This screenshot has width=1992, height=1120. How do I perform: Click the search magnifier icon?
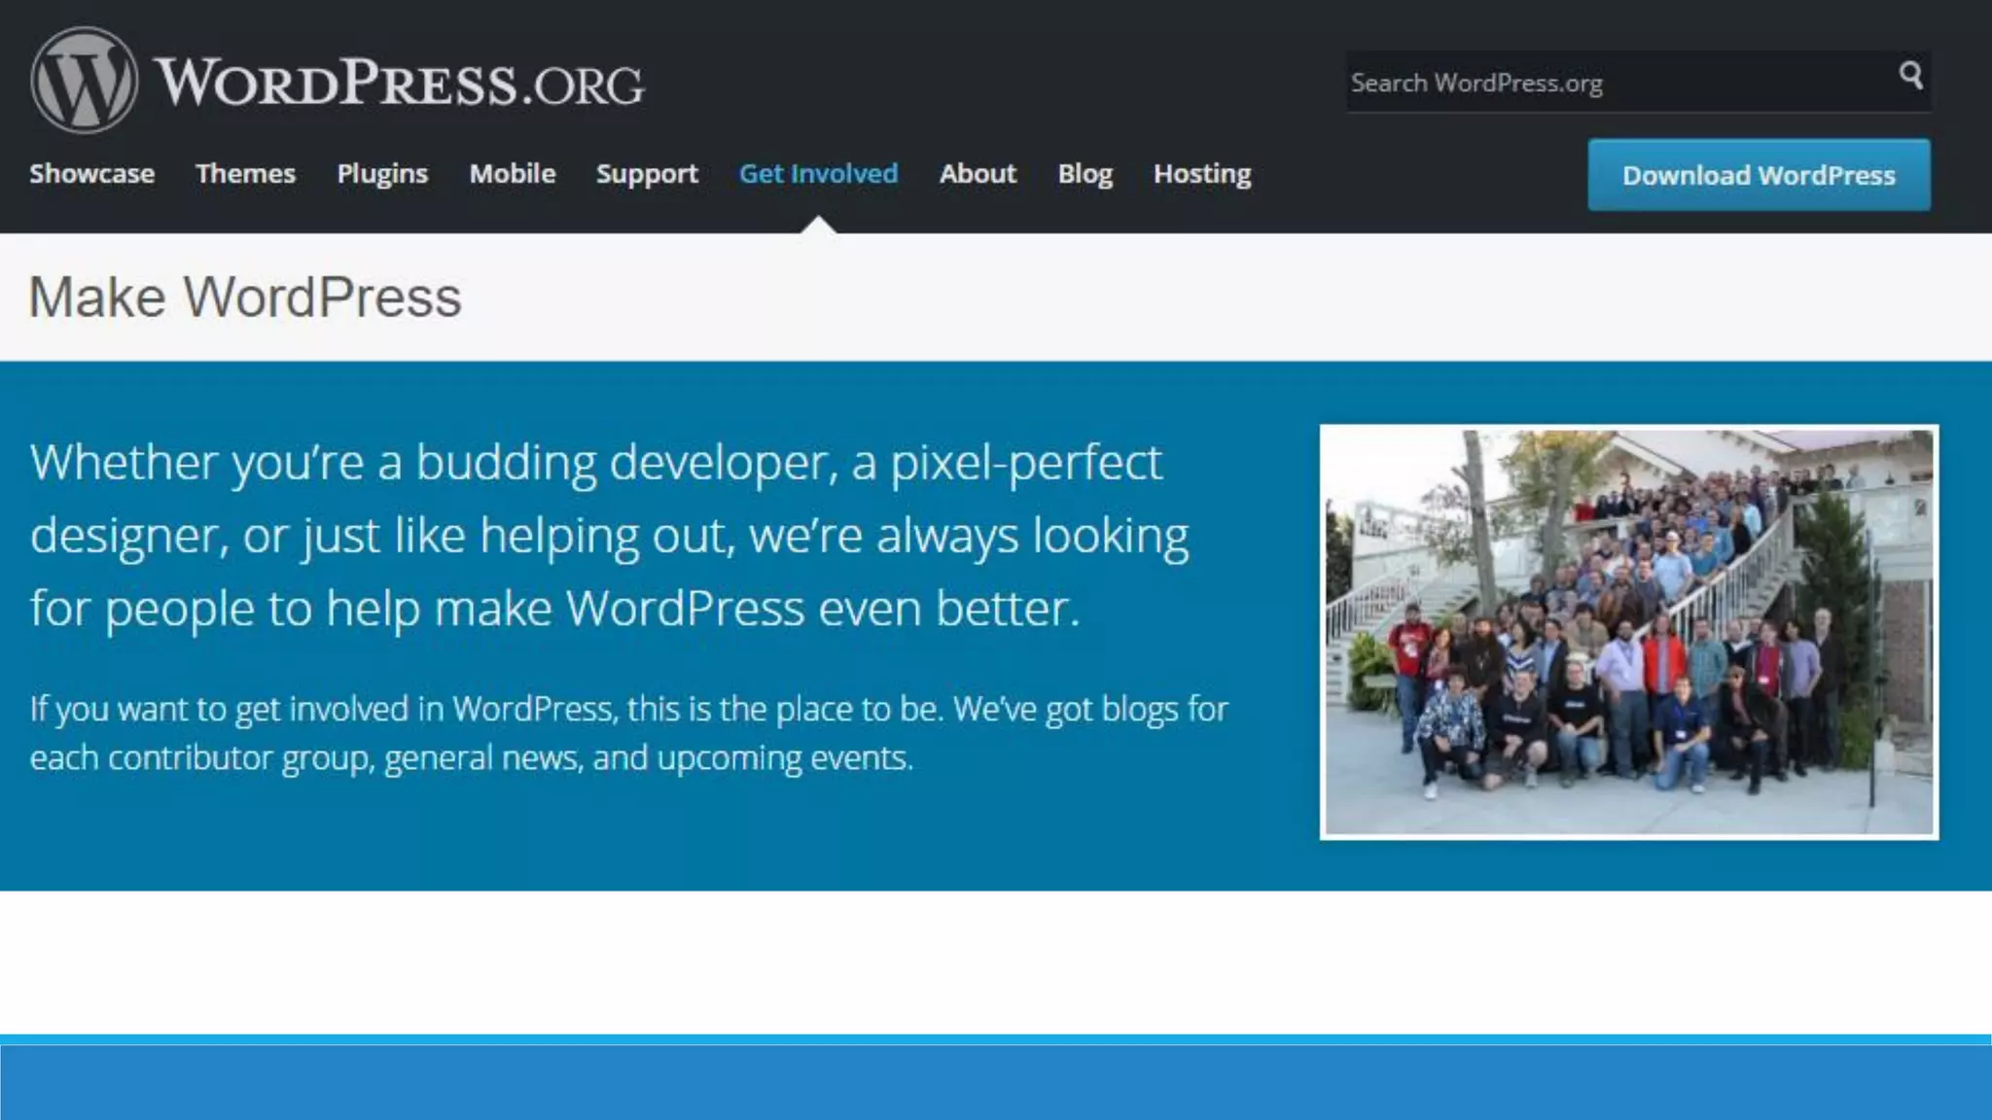(x=1910, y=75)
